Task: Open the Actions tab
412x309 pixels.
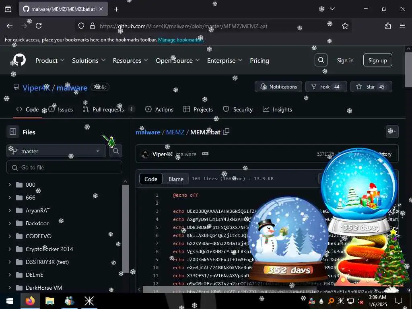Action: tap(159, 109)
